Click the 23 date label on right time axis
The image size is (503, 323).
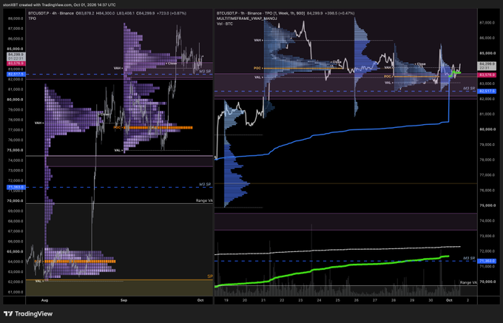pos(300,300)
